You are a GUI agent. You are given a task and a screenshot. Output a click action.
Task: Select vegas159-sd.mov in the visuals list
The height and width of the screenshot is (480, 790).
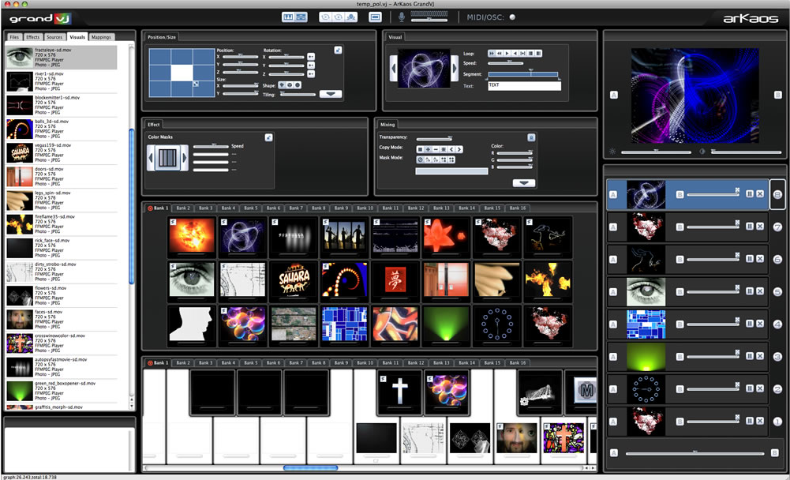pyautogui.click(x=62, y=153)
